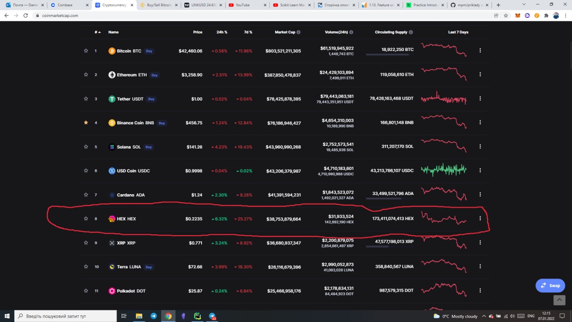Open Chrome extensions puzzle icon

pos(546,15)
